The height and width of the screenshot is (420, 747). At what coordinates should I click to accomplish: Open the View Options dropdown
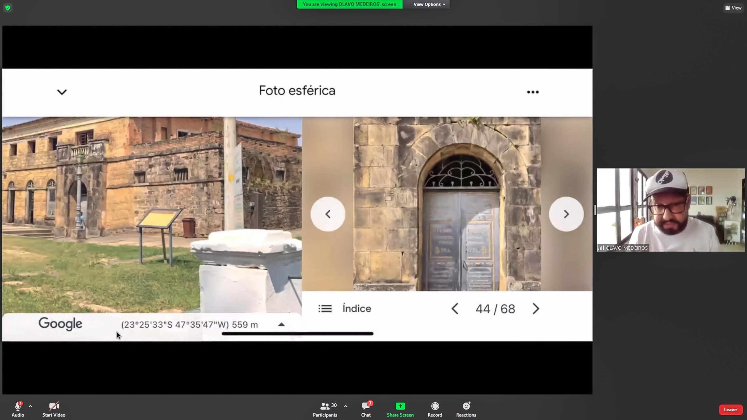pyautogui.click(x=429, y=4)
